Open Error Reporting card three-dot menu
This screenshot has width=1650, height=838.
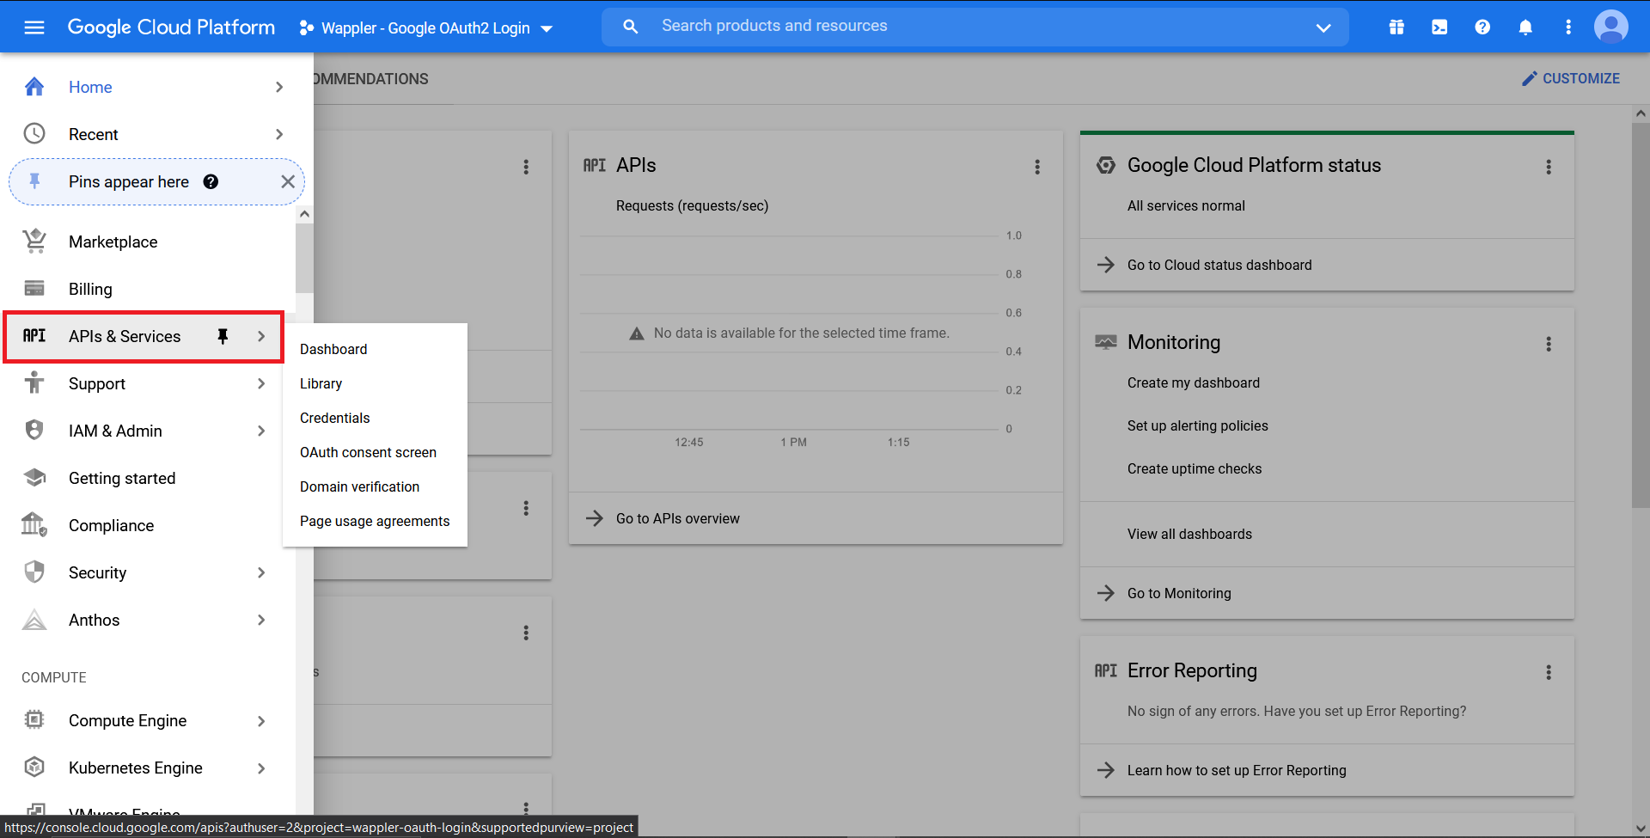[1549, 672]
